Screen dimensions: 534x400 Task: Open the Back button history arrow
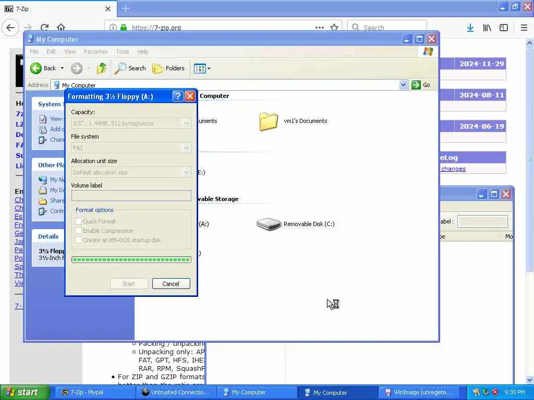click(62, 68)
